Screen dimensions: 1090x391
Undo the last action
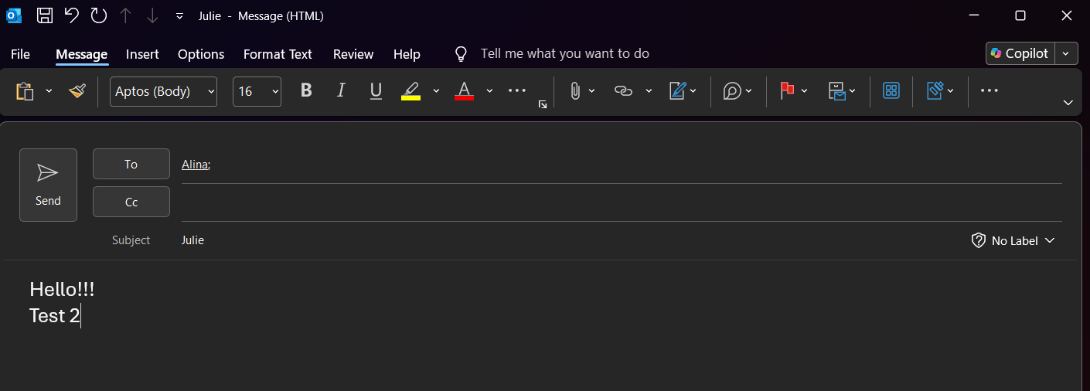(72, 15)
